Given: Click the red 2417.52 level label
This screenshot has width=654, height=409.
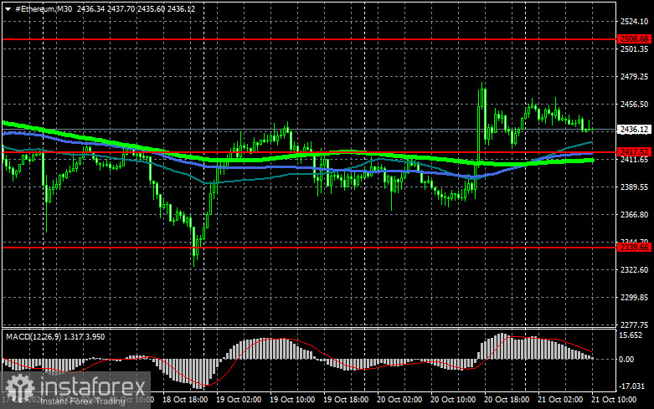Looking at the screenshot, I should pyautogui.click(x=635, y=151).
